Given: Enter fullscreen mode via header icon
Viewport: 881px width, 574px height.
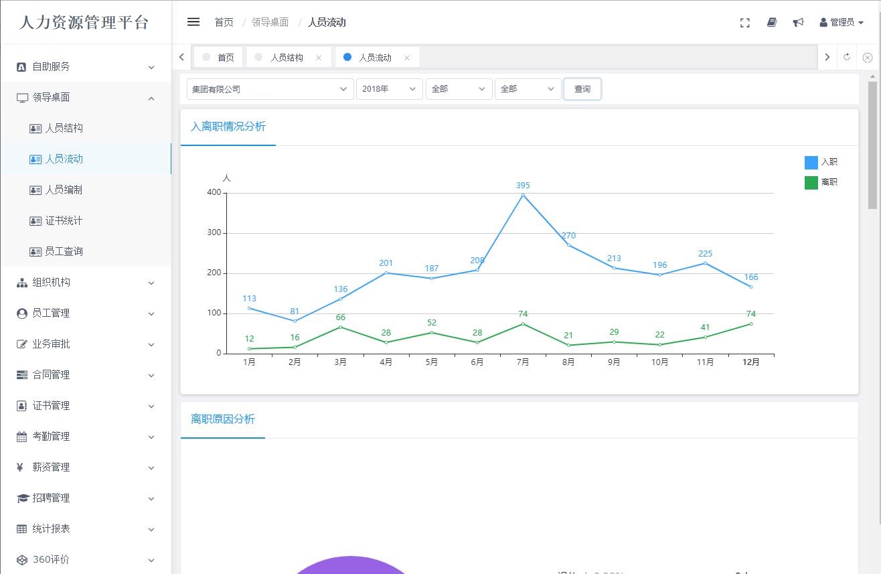Looking at the screenshot, I should click(x=745, y=23).
